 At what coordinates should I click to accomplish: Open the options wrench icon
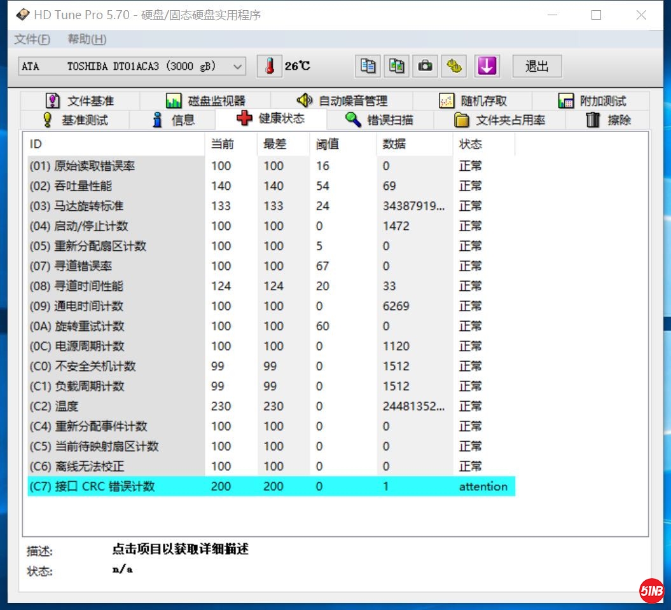pos(455,66)
